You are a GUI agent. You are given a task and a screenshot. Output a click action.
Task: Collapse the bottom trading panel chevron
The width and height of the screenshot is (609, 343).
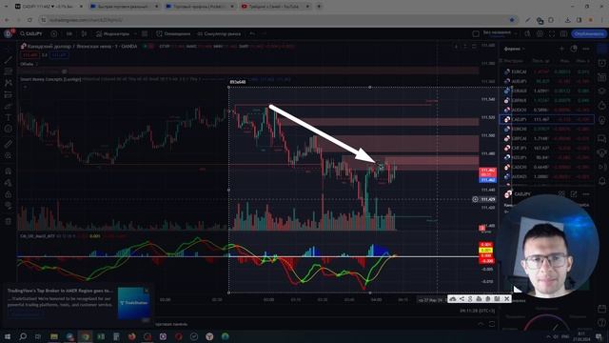481,324
